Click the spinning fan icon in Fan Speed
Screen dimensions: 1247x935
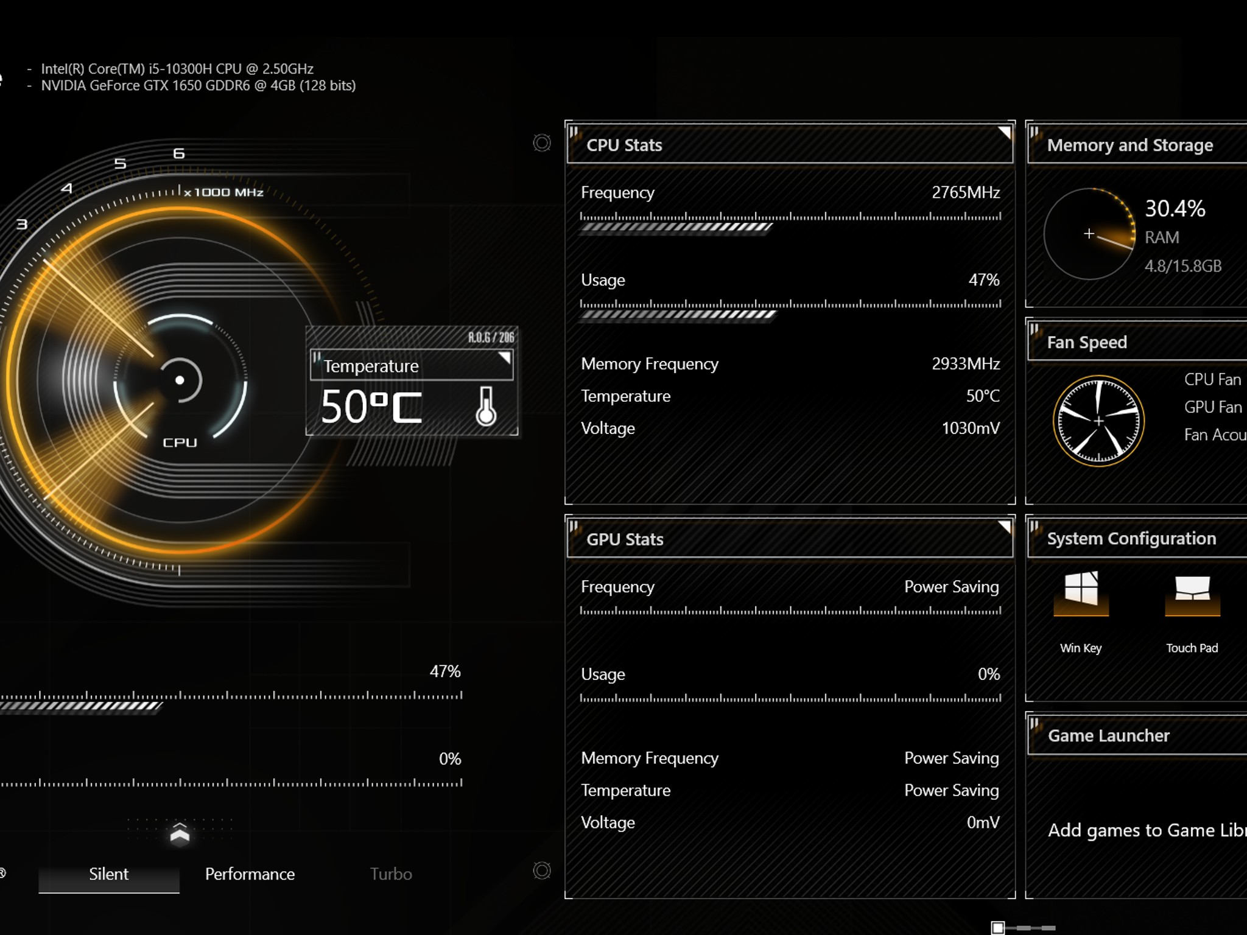pos(1098,421)
